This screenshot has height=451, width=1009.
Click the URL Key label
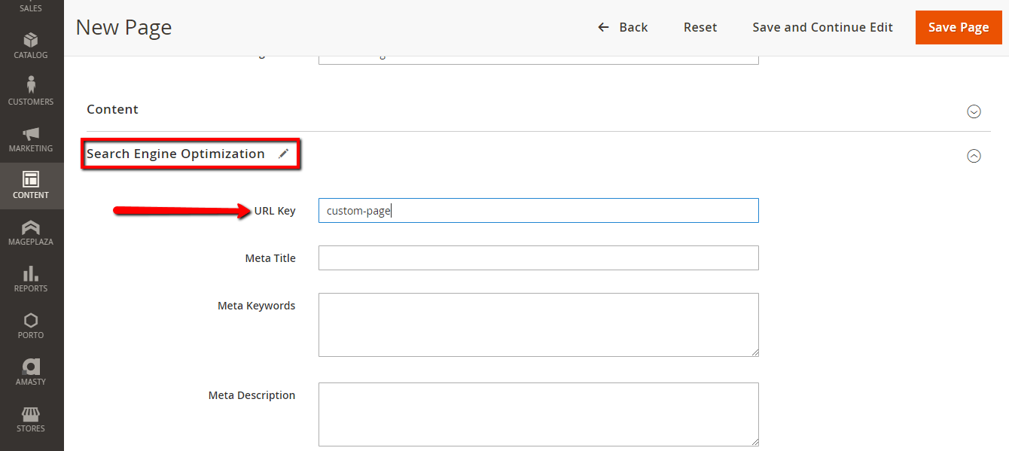point(275,211)
